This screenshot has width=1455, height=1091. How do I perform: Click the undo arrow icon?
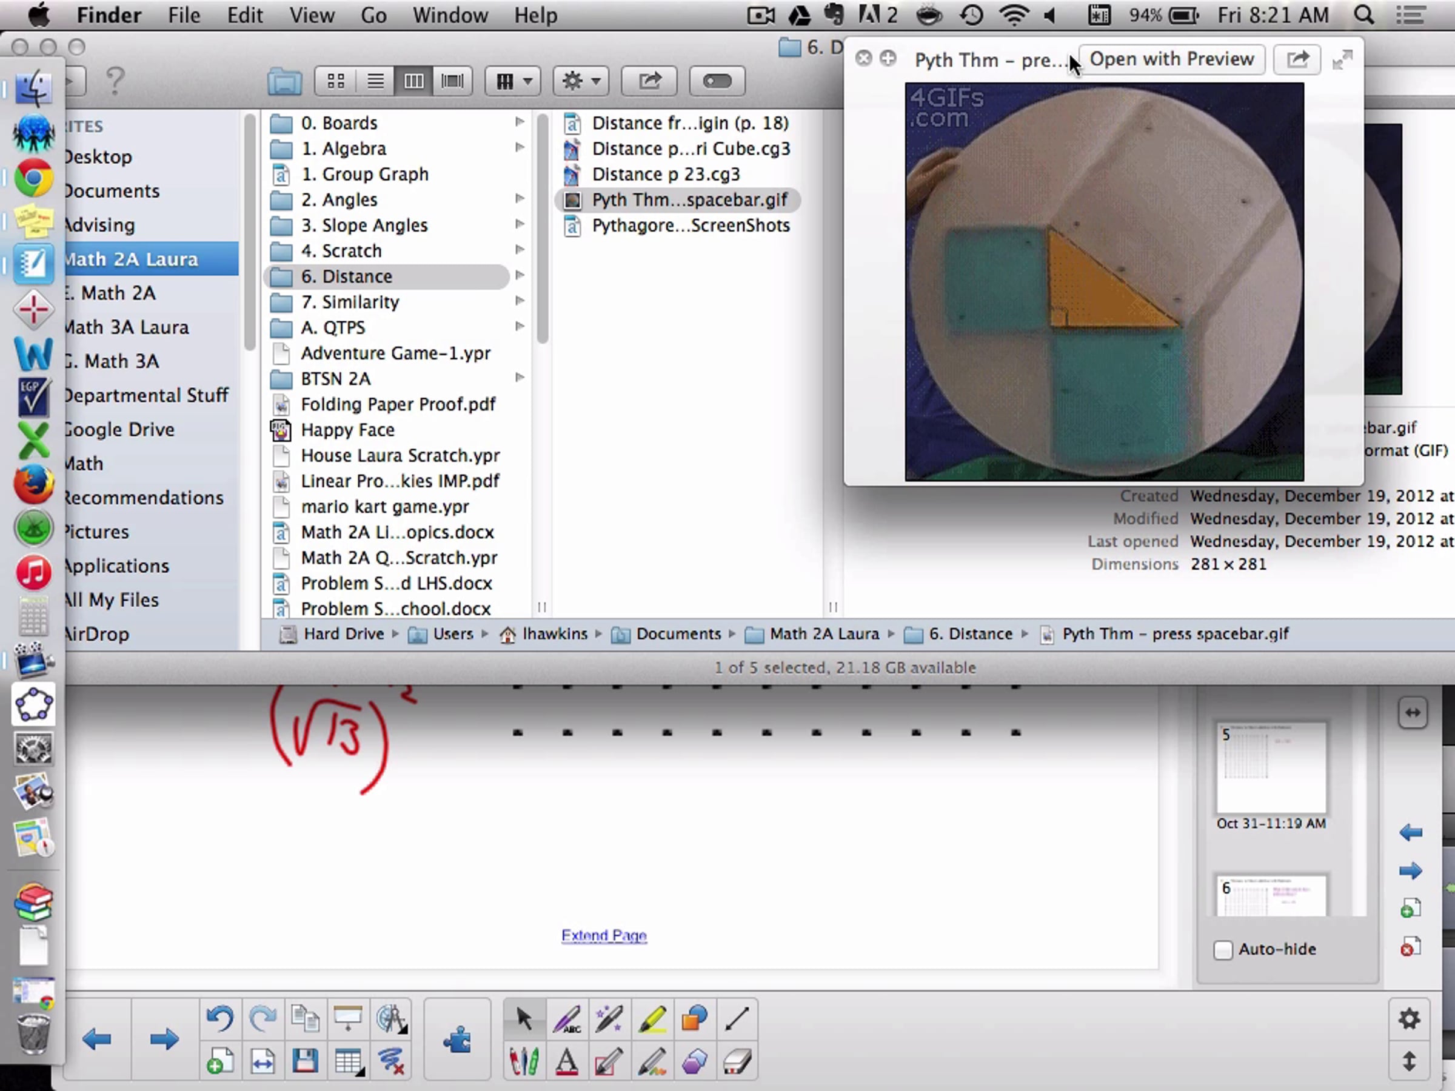pos(219,1019)
